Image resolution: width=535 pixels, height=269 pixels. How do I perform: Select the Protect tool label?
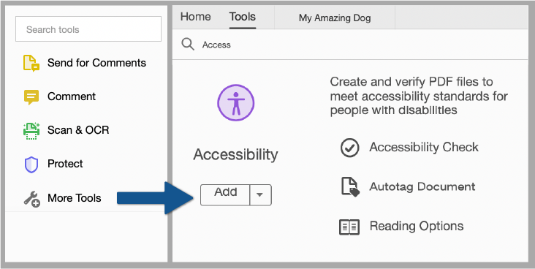pyautogui.click(x=65, y=164)
